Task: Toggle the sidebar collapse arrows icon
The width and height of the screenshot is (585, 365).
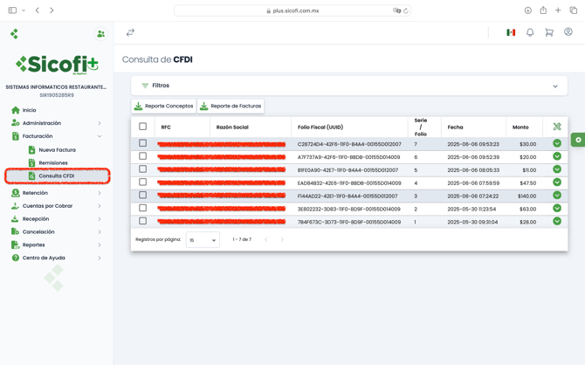Action: coord(130,33)
